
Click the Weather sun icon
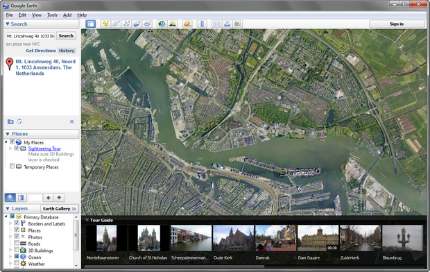24,264
